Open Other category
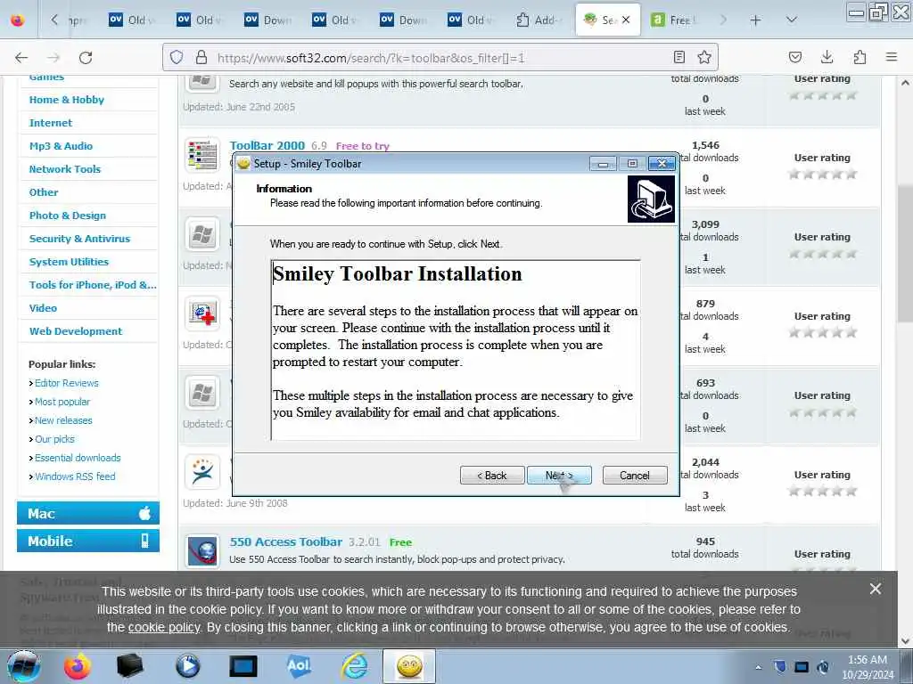Screen dimensions: 913x684 [x=44, y=192]
